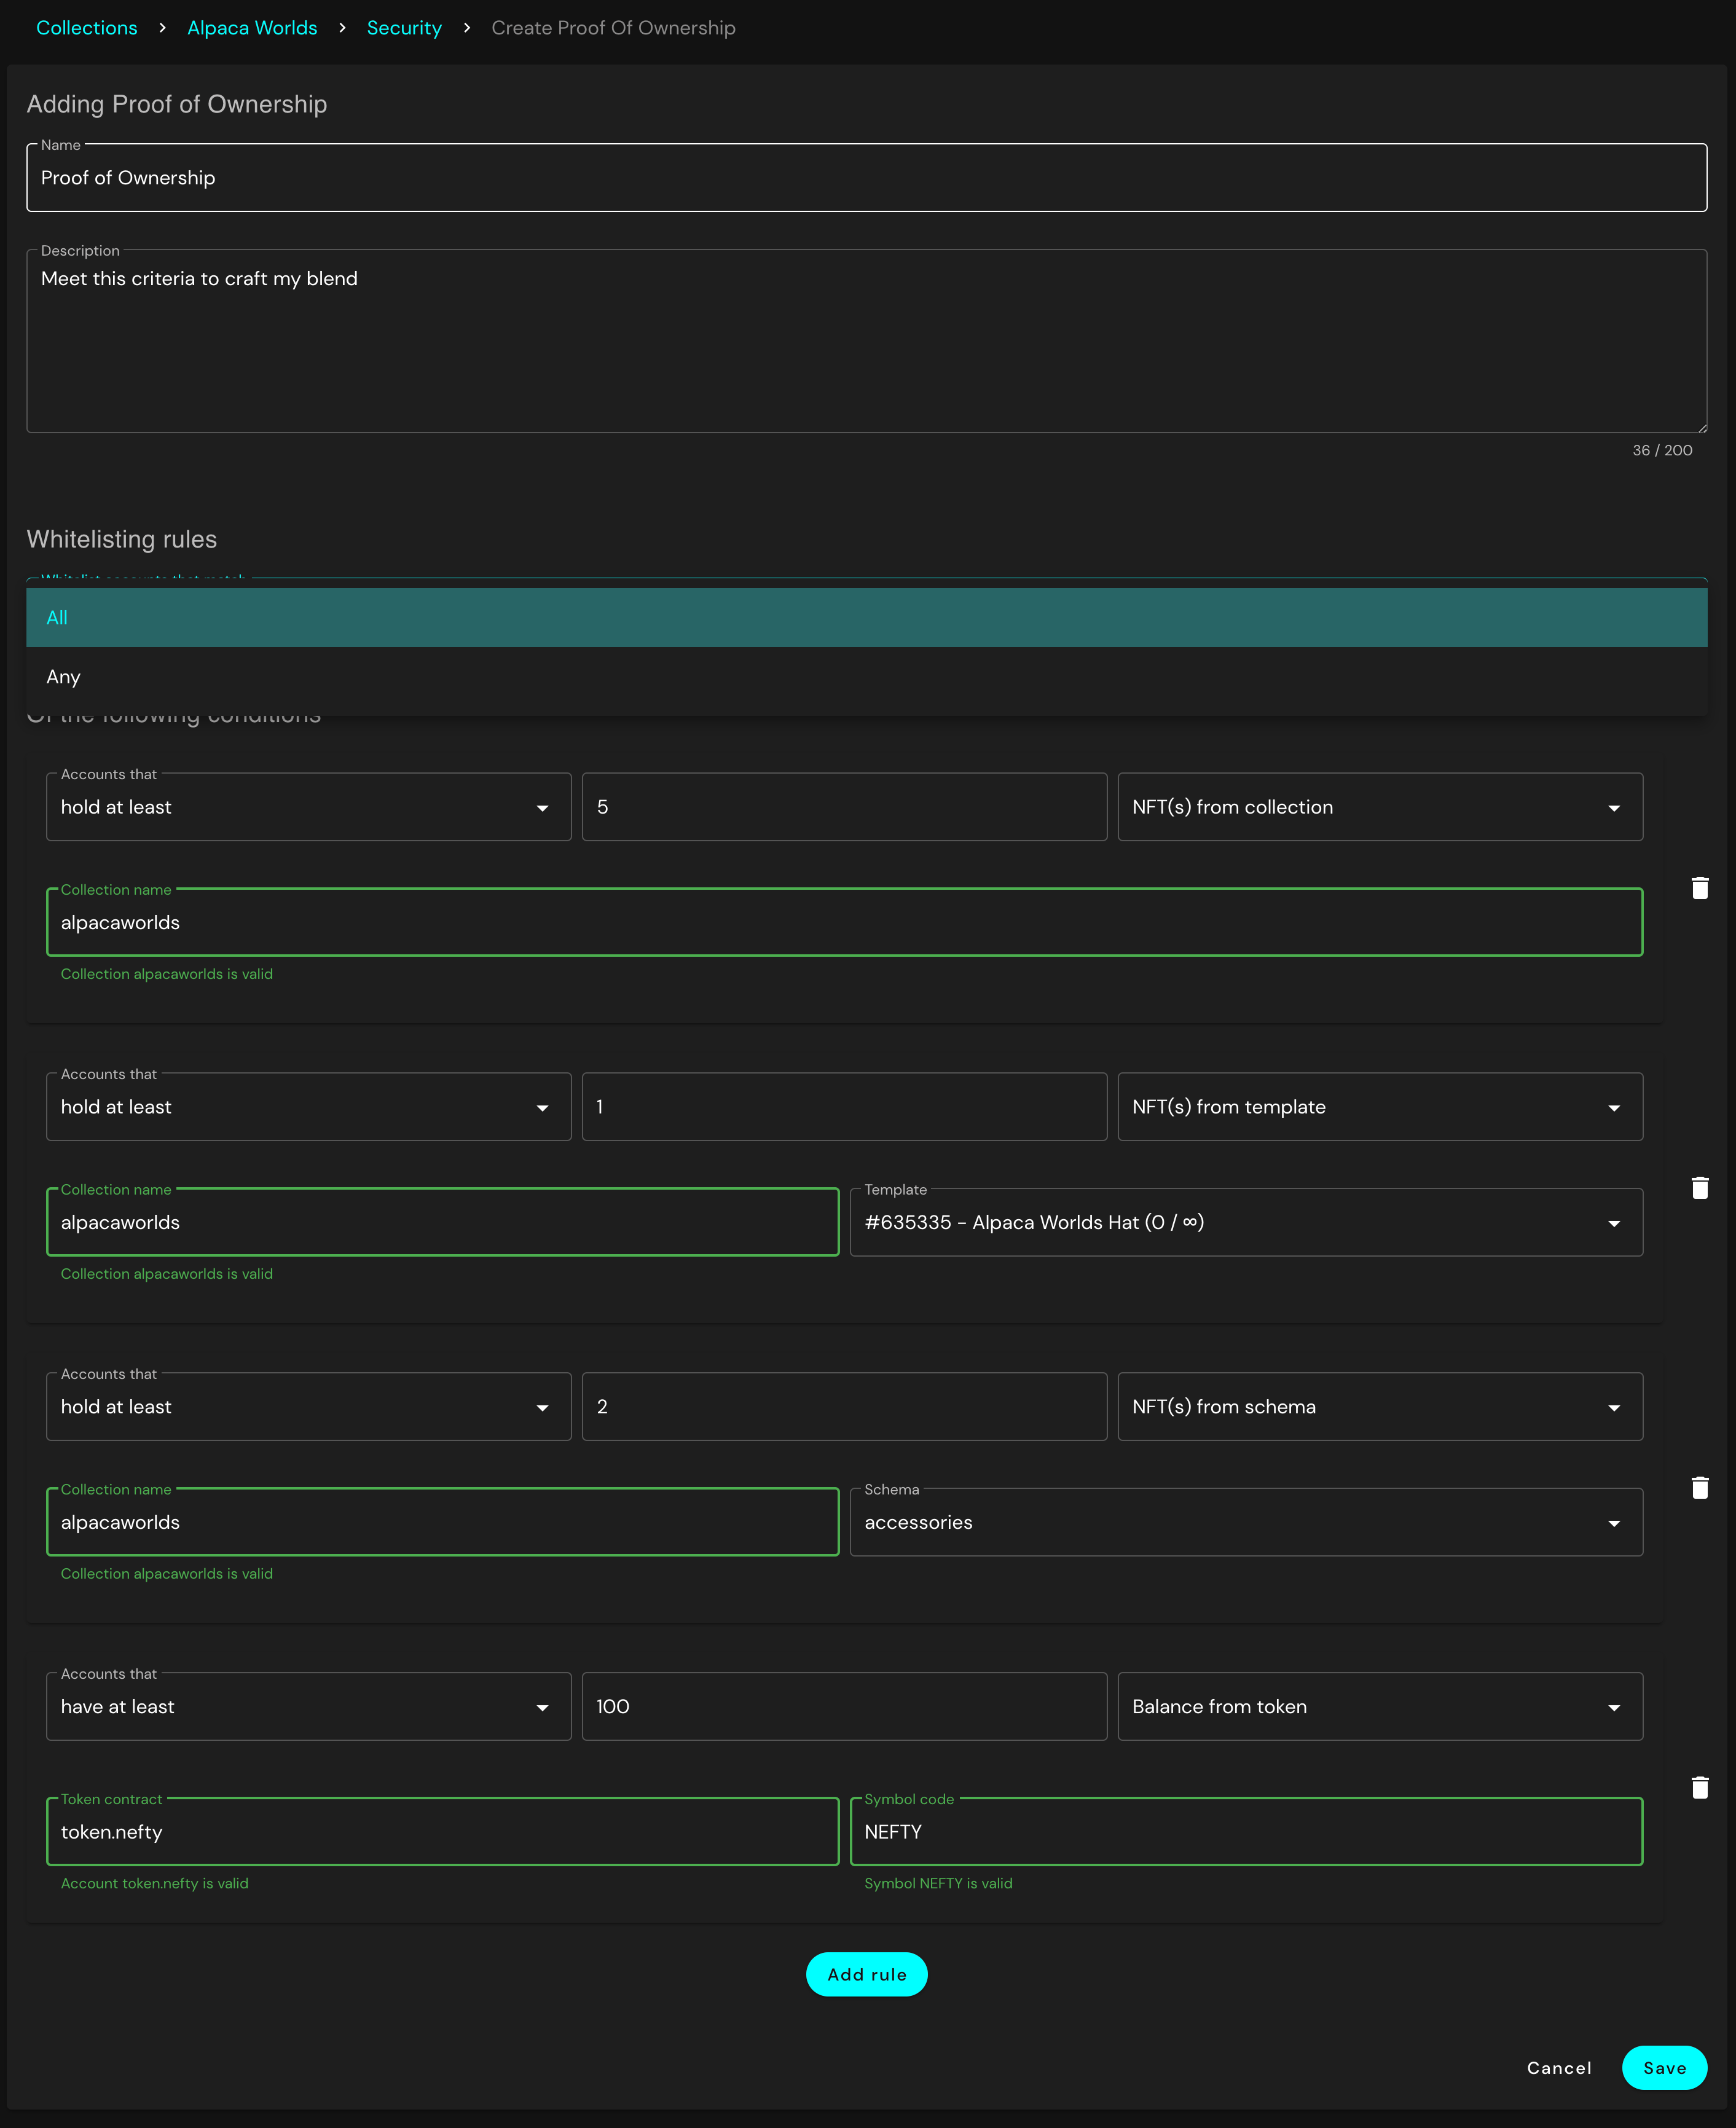Navigate to the Security breadcrumb
This screenshot has width=1736, height=2128.
click(404, 28)
